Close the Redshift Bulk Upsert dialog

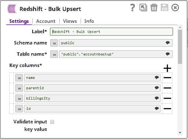(x=175, y=8)
